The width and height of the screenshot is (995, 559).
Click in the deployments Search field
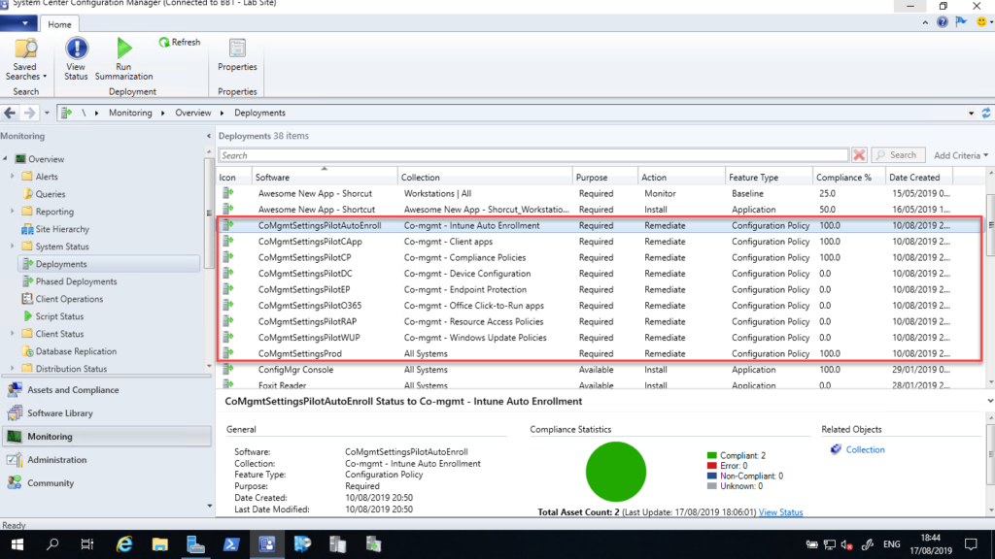click(533, 155)
